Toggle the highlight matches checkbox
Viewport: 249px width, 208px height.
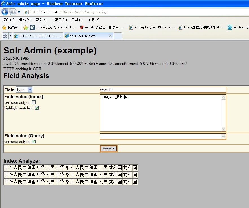pos(37,108)
